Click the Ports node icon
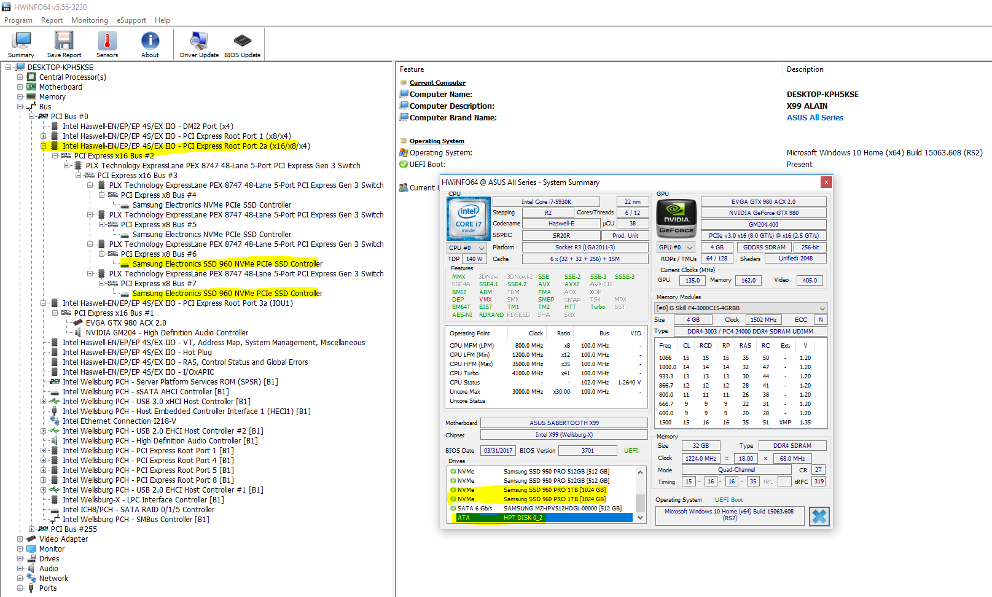The height and width of the screenshot is (597, 992). pyautogui.click(x=31, y=588)
